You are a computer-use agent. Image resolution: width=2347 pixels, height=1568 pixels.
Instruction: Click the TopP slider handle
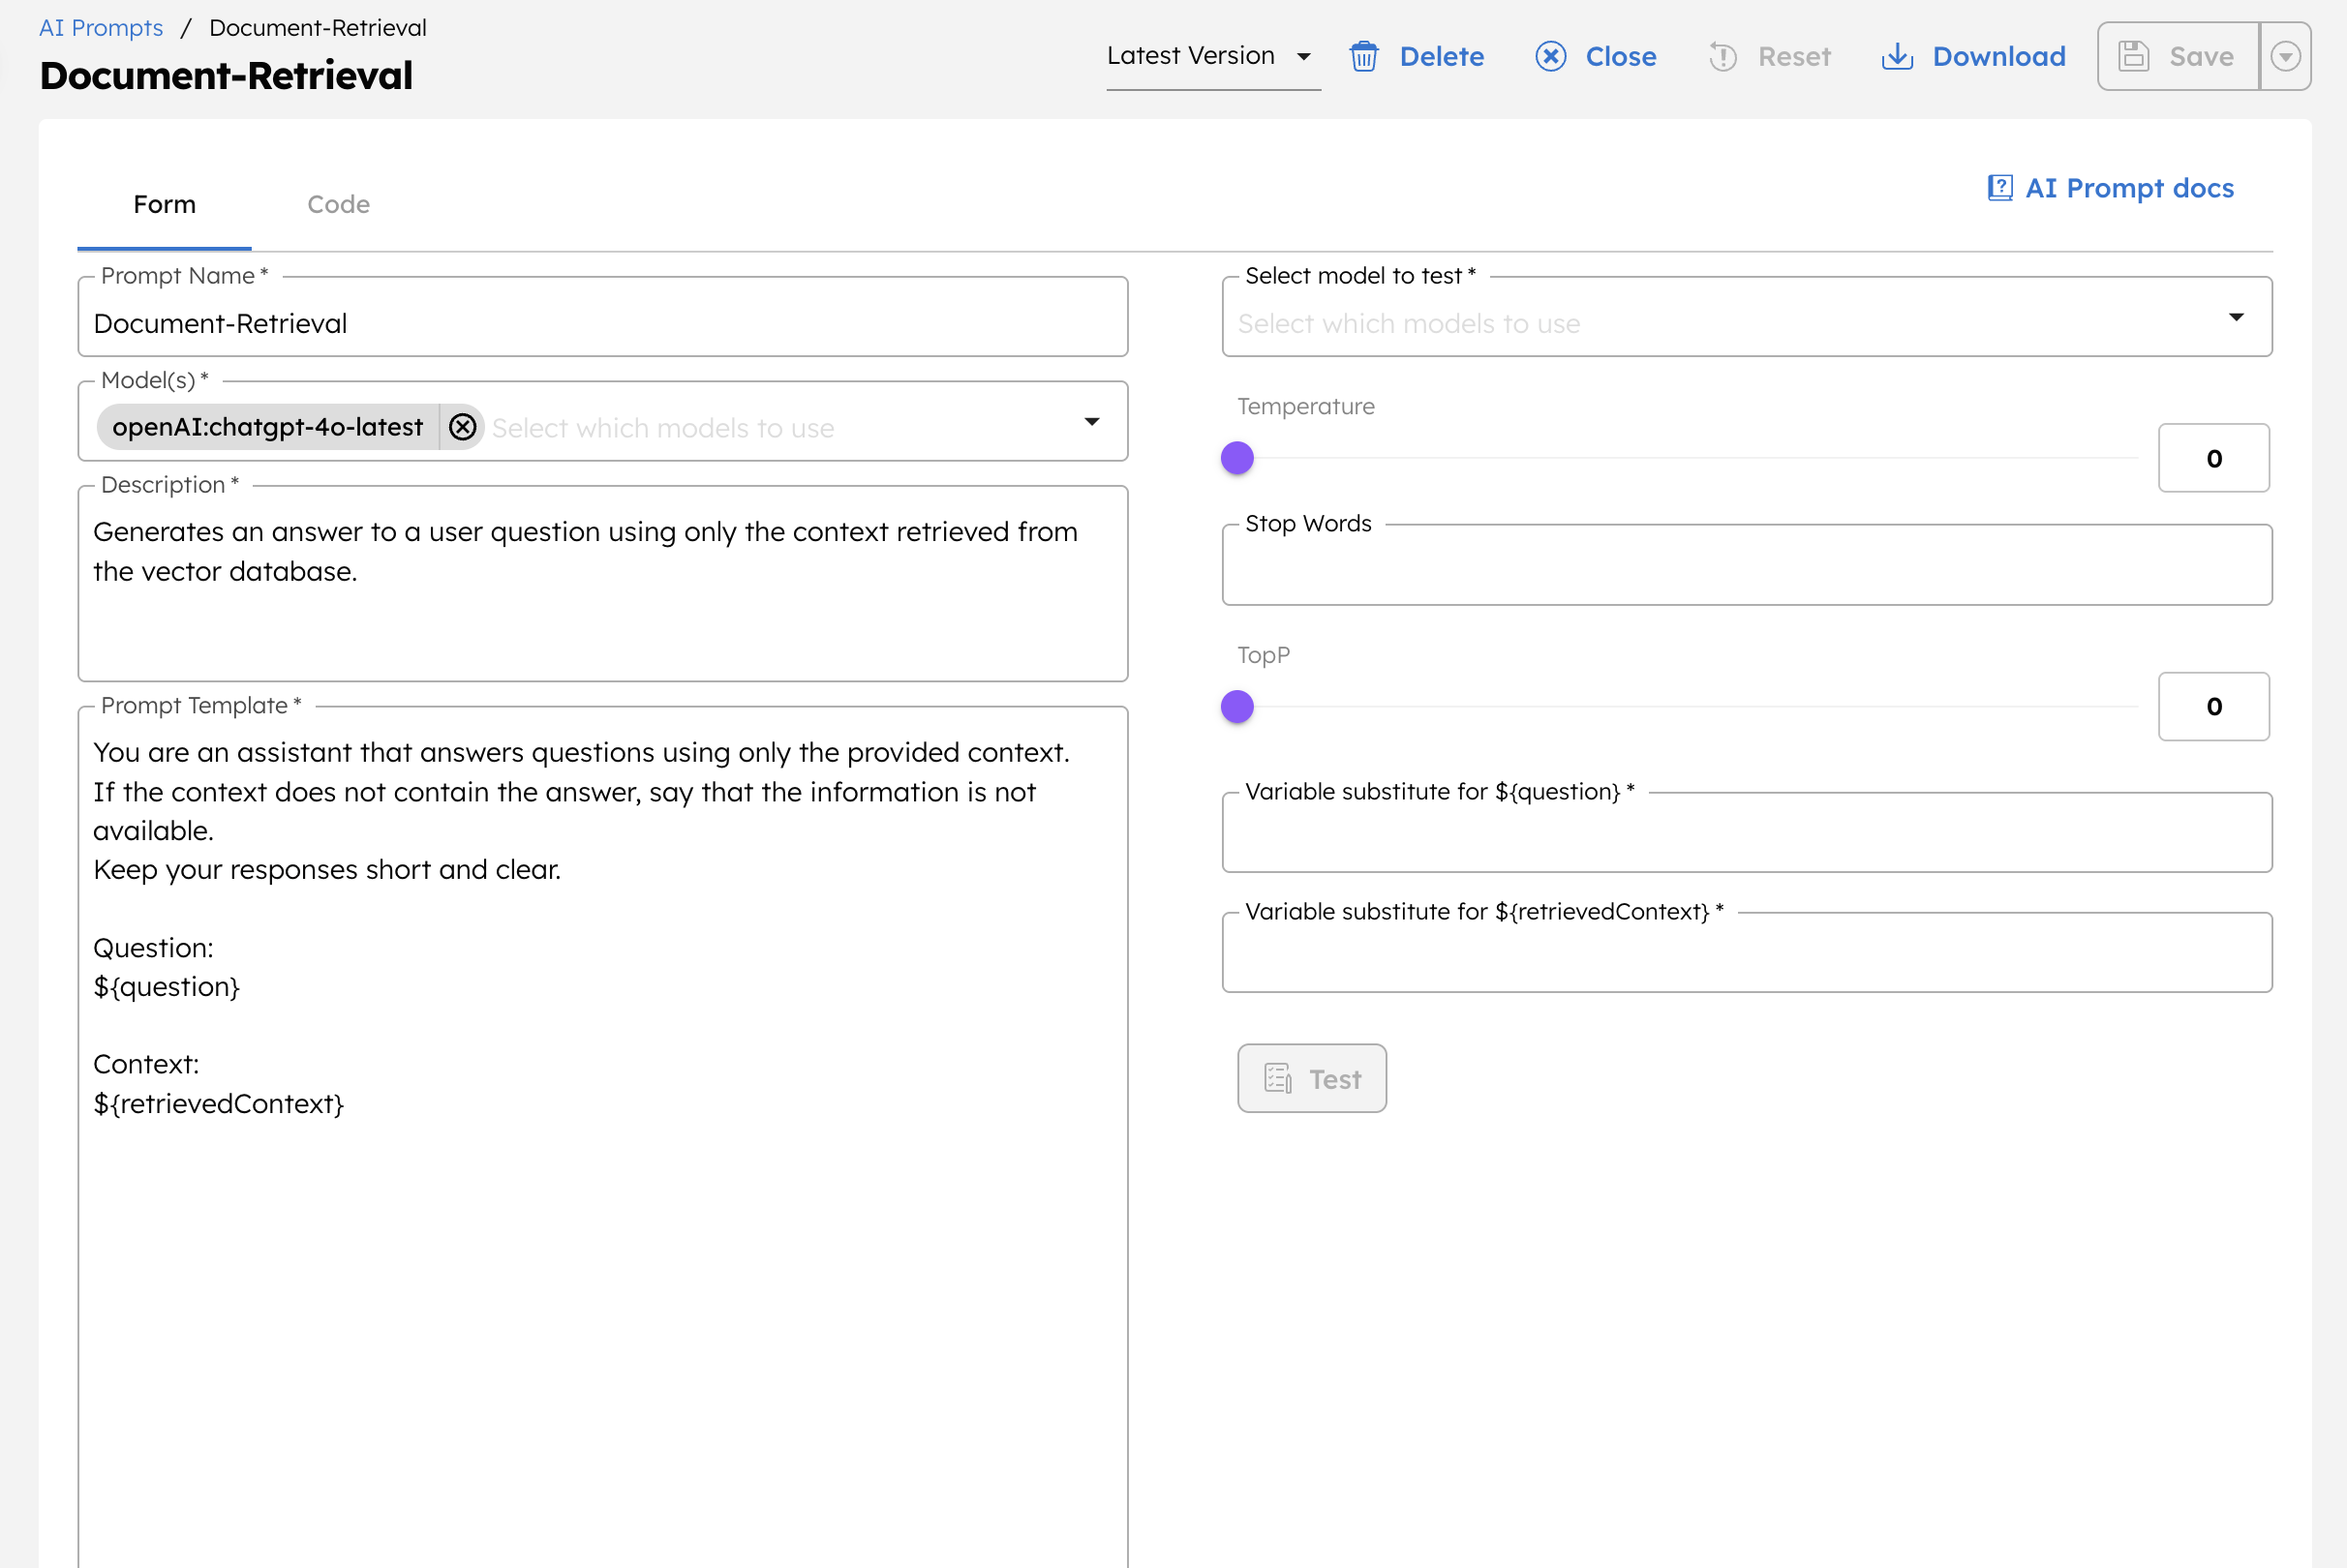pos(1237,706)
